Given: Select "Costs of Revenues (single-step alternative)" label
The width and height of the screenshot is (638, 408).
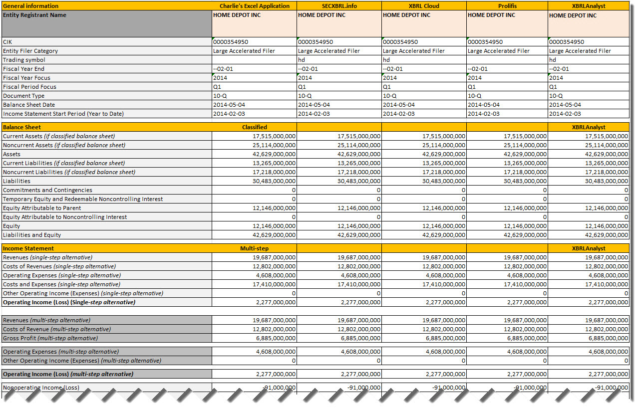Looking at the screenshot, I should [x=107, y=266].
